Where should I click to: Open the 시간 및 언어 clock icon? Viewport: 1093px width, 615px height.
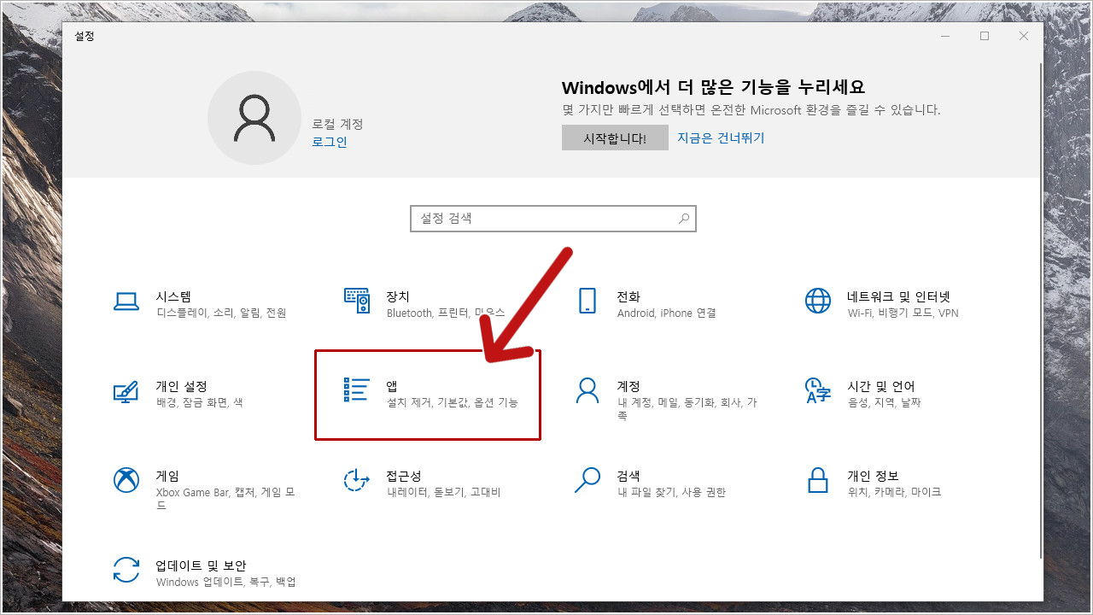(x=818, y=390)
